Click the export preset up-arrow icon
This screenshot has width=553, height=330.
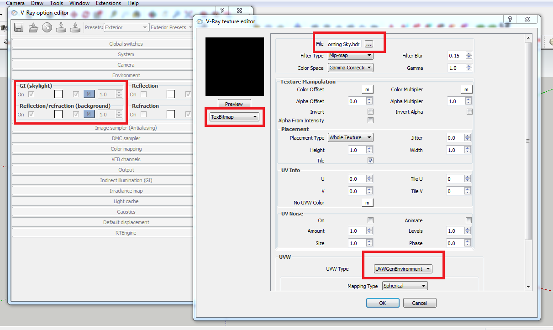[x=75, y=27]
